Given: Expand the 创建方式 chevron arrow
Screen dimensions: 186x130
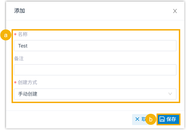Looking at the screenshot, I should click(x=170, y=94).
